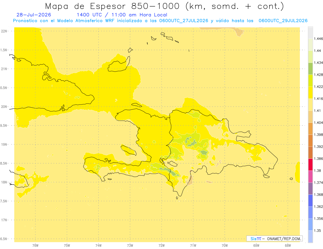
Task: Click the '72W' longitude label
Action: pos(162,245)
